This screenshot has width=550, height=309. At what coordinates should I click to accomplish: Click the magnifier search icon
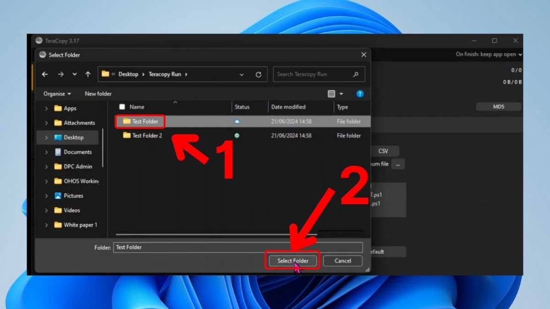coord(356,74)
